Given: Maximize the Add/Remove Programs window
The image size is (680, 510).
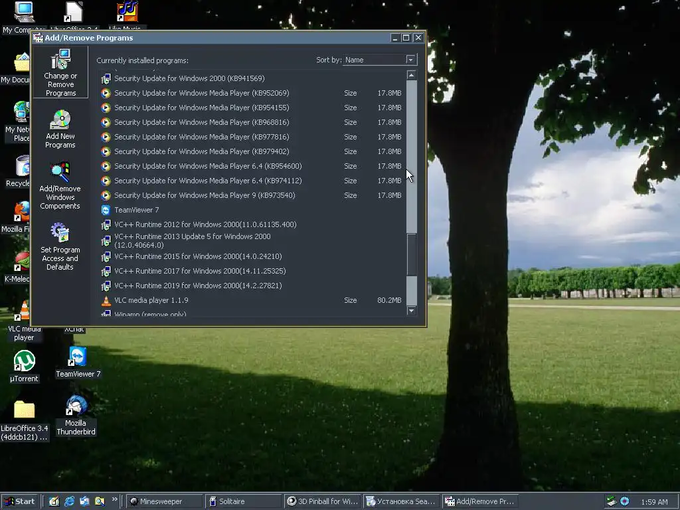Looking at the screenshot, I should click(x=406, y=38).
